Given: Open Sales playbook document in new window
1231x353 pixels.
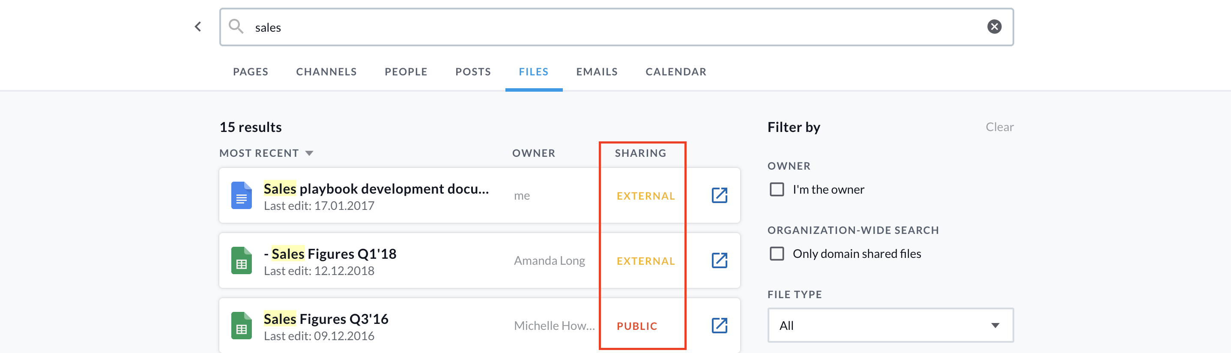Looking at the screenshot, I should pyautogui.click(x=719, y=195).
